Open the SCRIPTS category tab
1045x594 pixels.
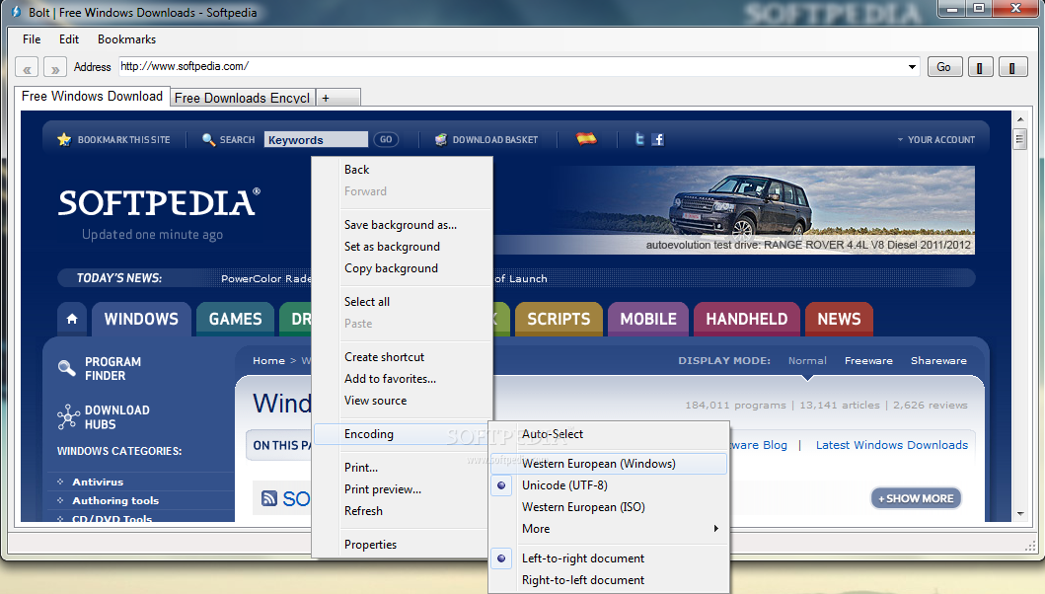pyautogui.click(x=559, y=319)
